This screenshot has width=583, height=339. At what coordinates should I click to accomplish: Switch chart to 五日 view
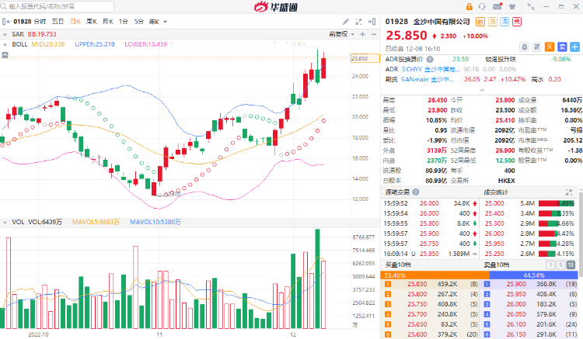click(x=58, y=22)
